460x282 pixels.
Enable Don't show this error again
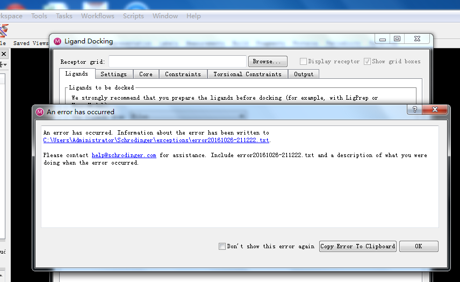pyautogui.click(x=222, y=246)
